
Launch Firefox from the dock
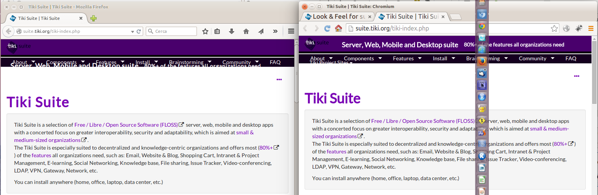pyautogui.click(x=482, y=61)
